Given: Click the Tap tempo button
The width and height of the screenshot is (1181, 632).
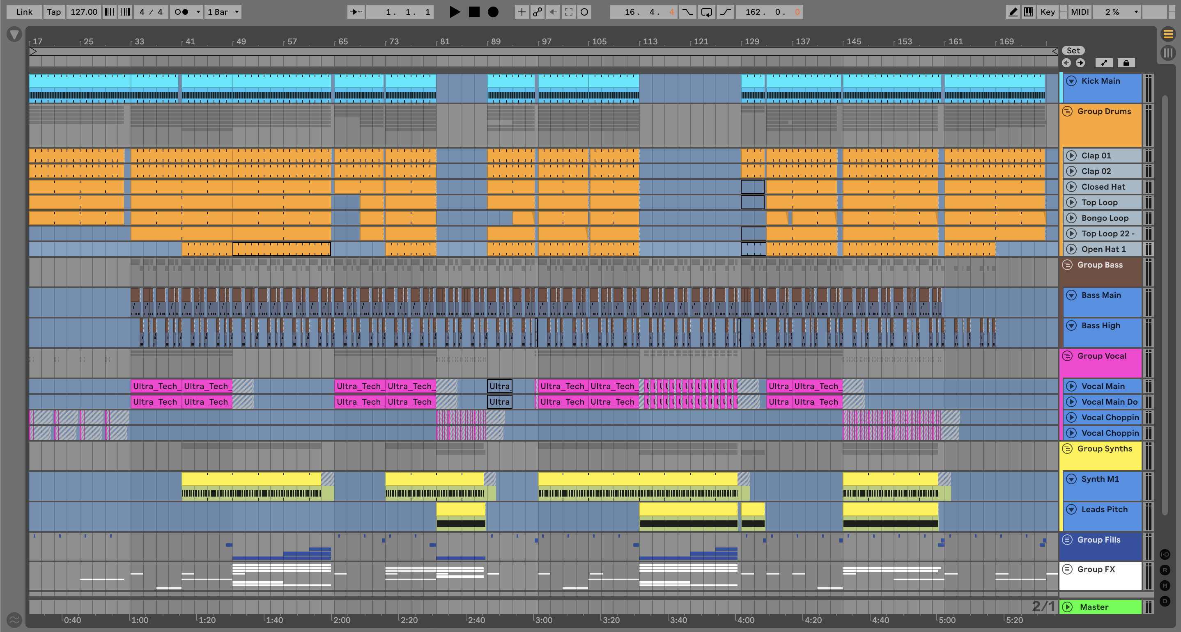Looking at the screenshot, I should [x=54, y=12].
